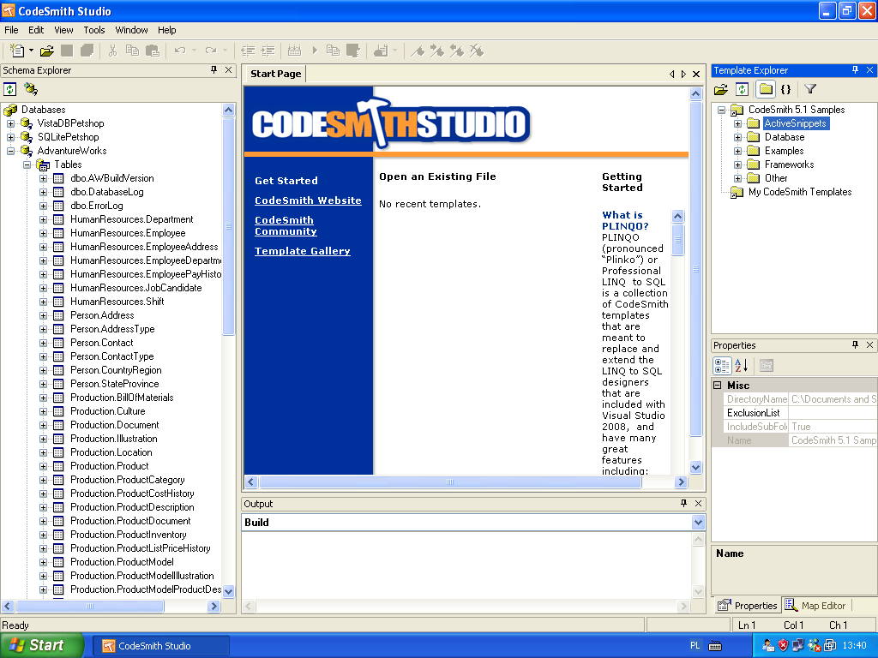Open the View menu

(x=63, y=30)
